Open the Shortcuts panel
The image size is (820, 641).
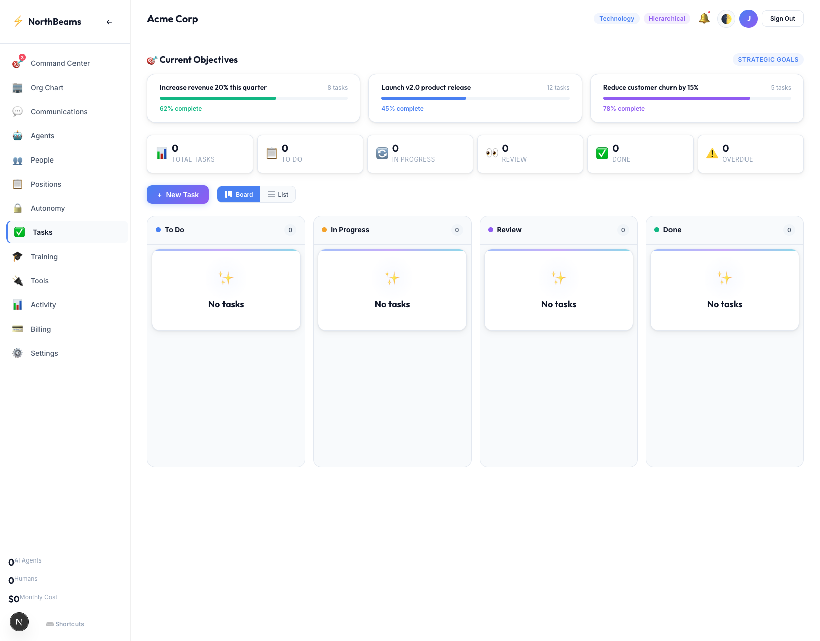65,624
